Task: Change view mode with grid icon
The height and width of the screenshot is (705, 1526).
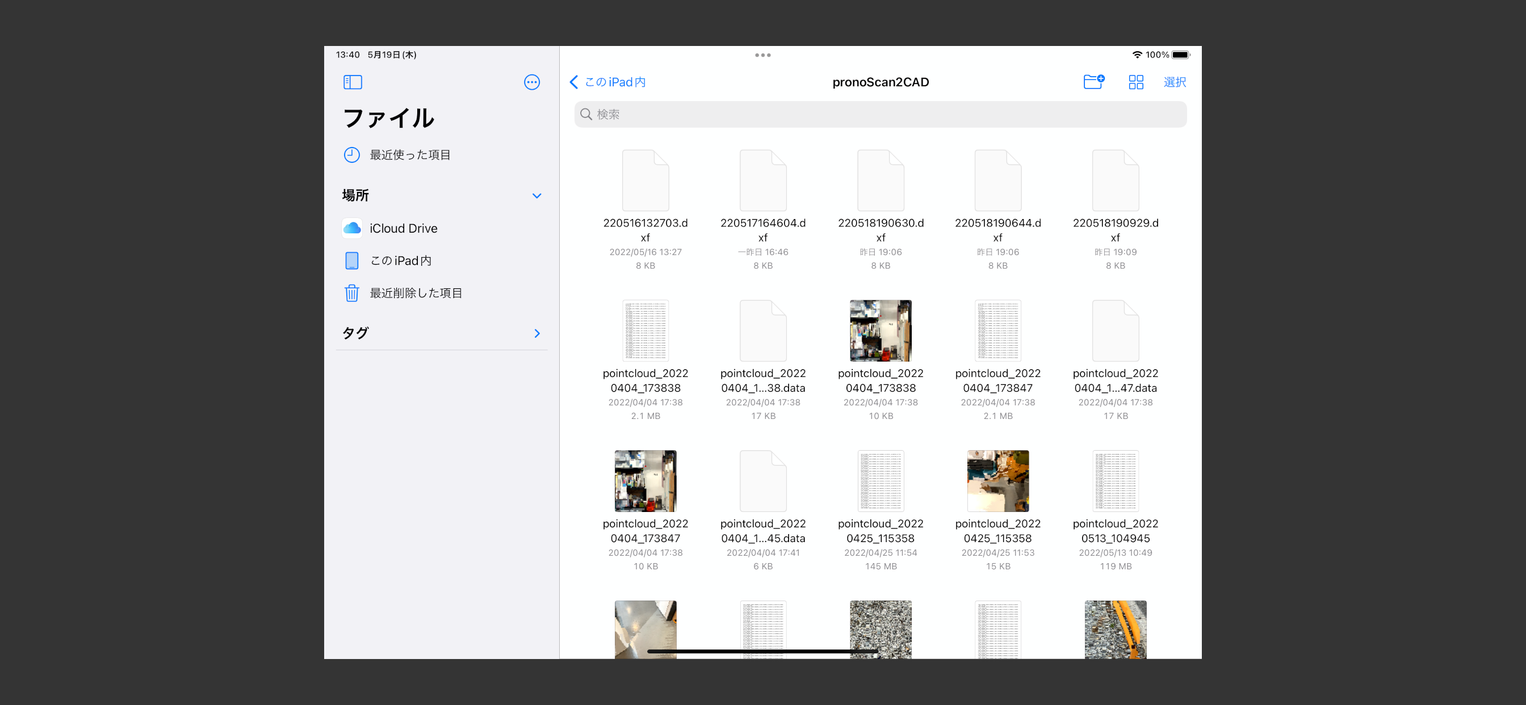Action: (x=1135, y=82)
